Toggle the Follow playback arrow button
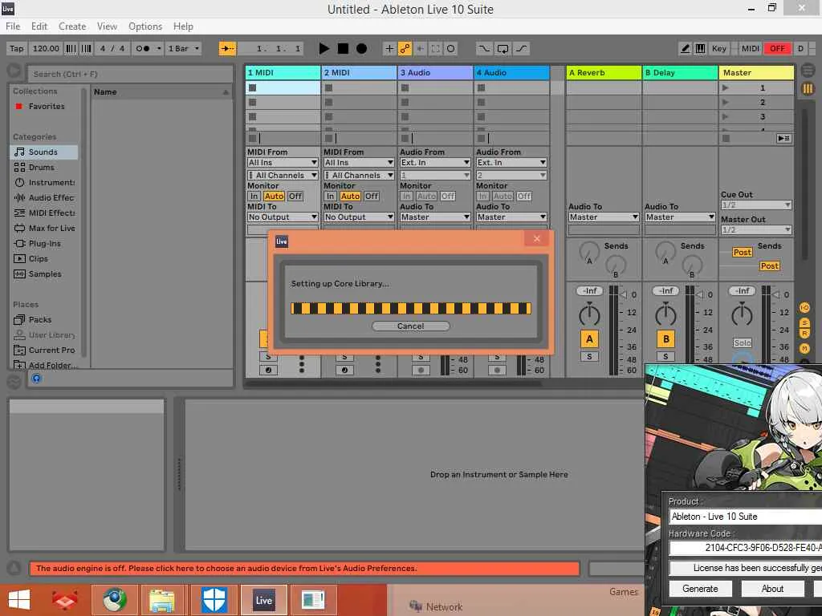The image size is (822, 616). (x=227, y=49)
